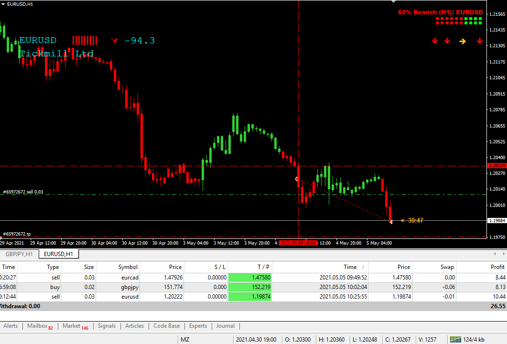This screenshot has height=344, width=507.
Task: Click the orange candle timer arrow 30:47
Action: click(402, 221)
